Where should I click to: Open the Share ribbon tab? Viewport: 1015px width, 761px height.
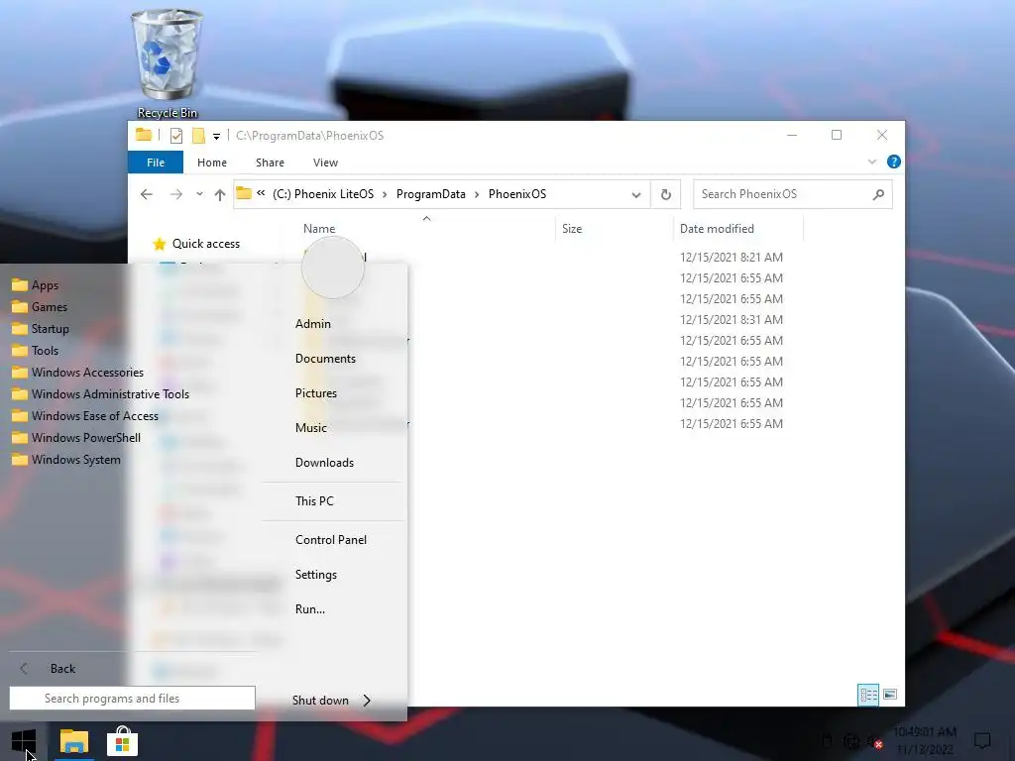270,163
